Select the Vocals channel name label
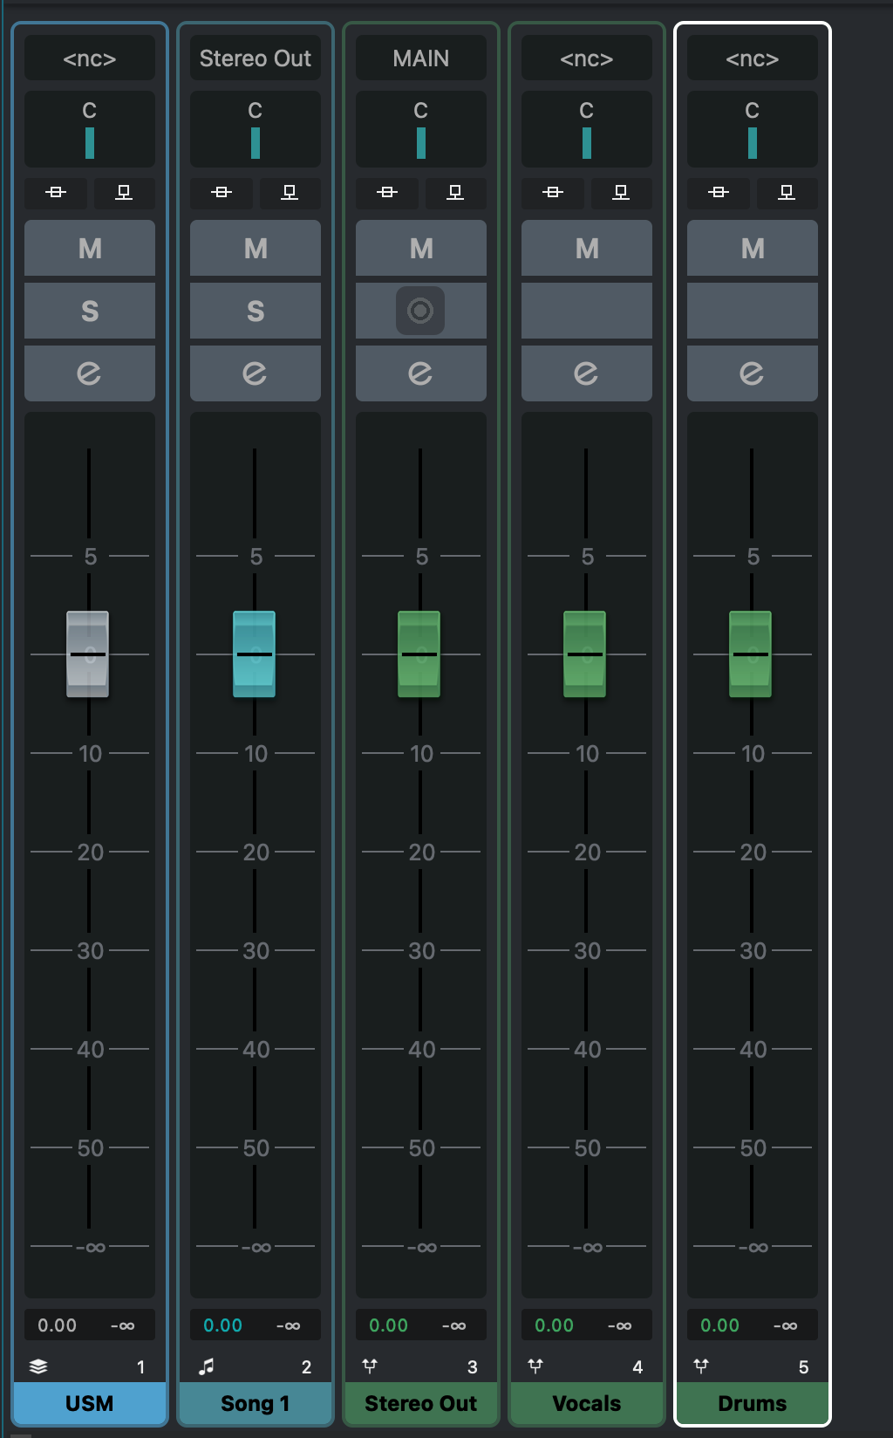893x1438 pixels. 586,1403
